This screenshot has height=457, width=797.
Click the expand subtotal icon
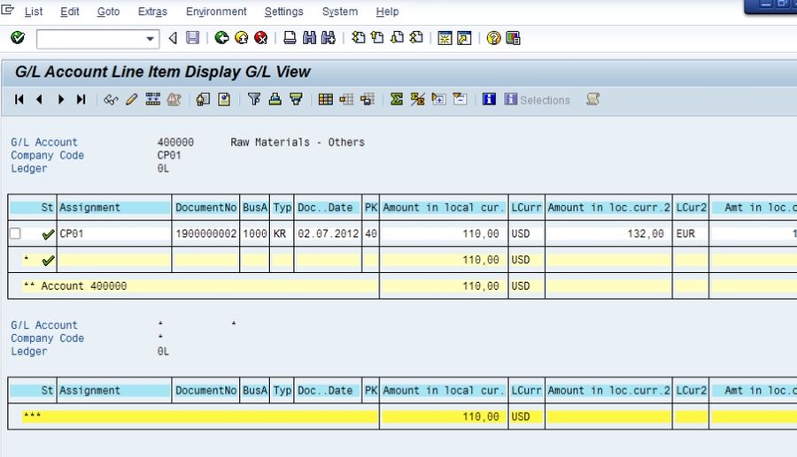coord(438,99)
